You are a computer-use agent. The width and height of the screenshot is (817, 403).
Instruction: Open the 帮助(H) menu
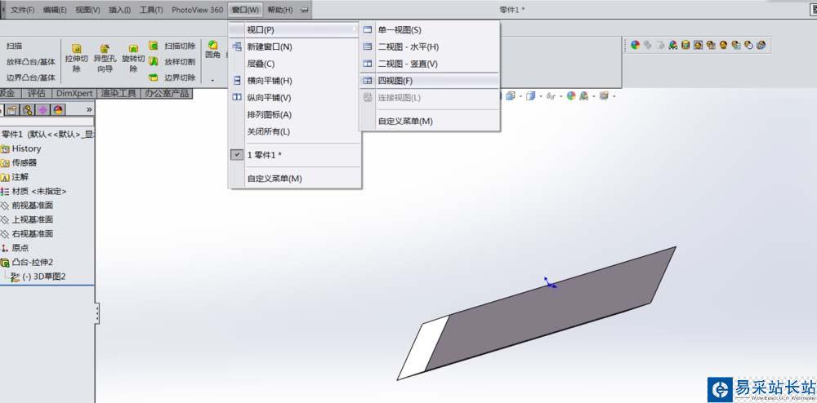(x=279, y=10)
